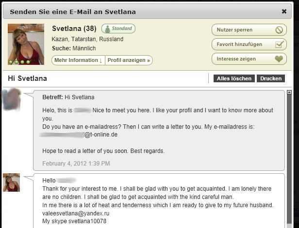Click the Alles löschen button
The height and width of the screenshot is (228, 299).
point(234,78)
